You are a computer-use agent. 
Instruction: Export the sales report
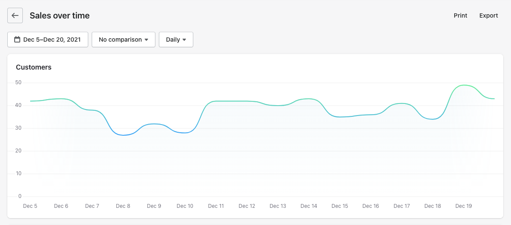pyautogui.click(x=489, y=15)
